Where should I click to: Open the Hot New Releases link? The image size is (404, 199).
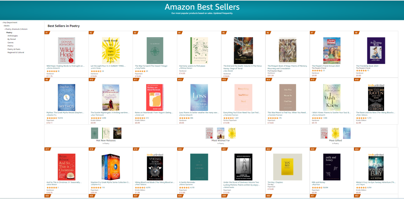(x=106, y=141)
